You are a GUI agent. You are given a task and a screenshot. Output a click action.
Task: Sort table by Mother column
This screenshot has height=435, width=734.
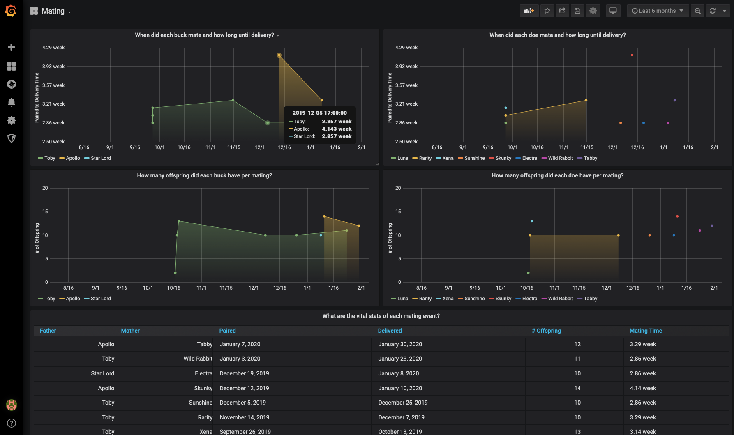pos(130,331)
